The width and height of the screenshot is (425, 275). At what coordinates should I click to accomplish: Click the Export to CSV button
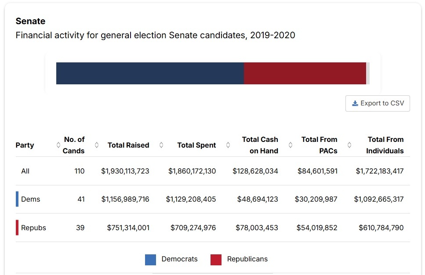(378, 103)
